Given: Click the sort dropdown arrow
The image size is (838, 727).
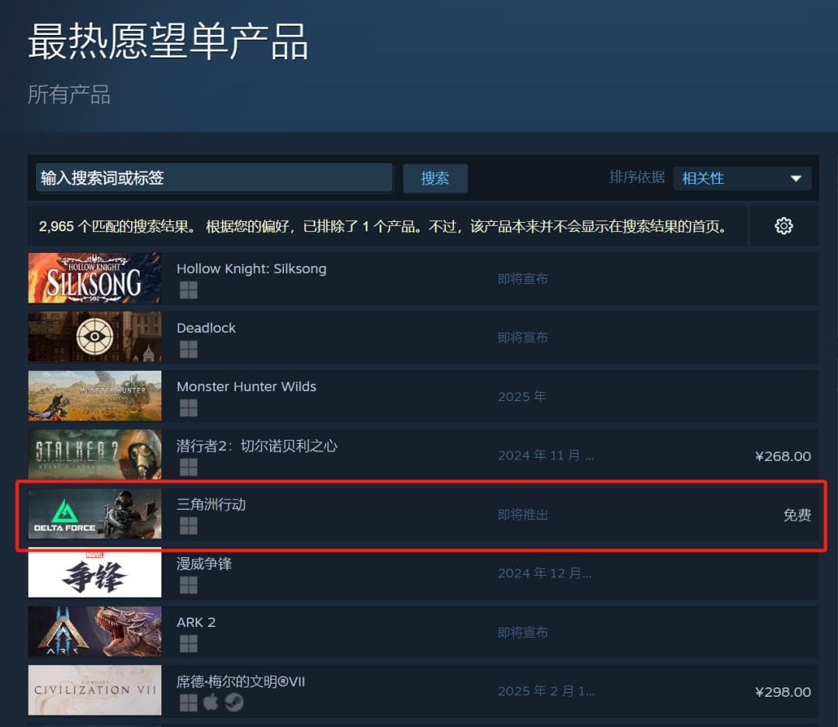Looking at the screenshot, I should (x=796, y=178).
